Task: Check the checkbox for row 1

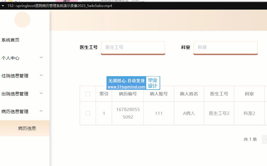Action: [88, 113]
